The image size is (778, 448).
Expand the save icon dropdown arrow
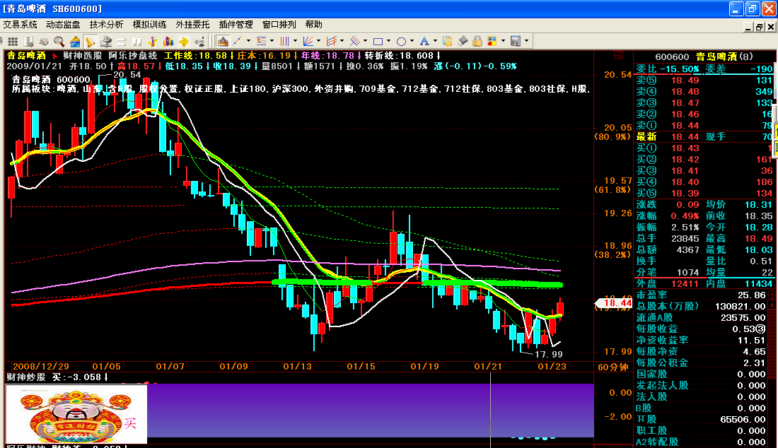point(526,41)
